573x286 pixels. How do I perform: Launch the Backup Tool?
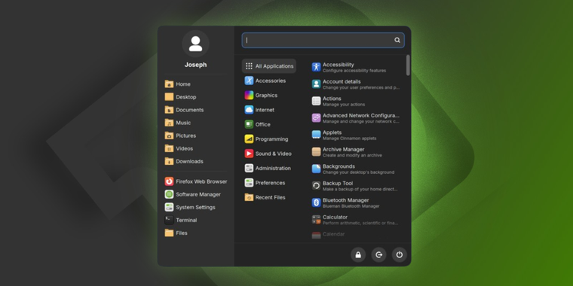356,186
